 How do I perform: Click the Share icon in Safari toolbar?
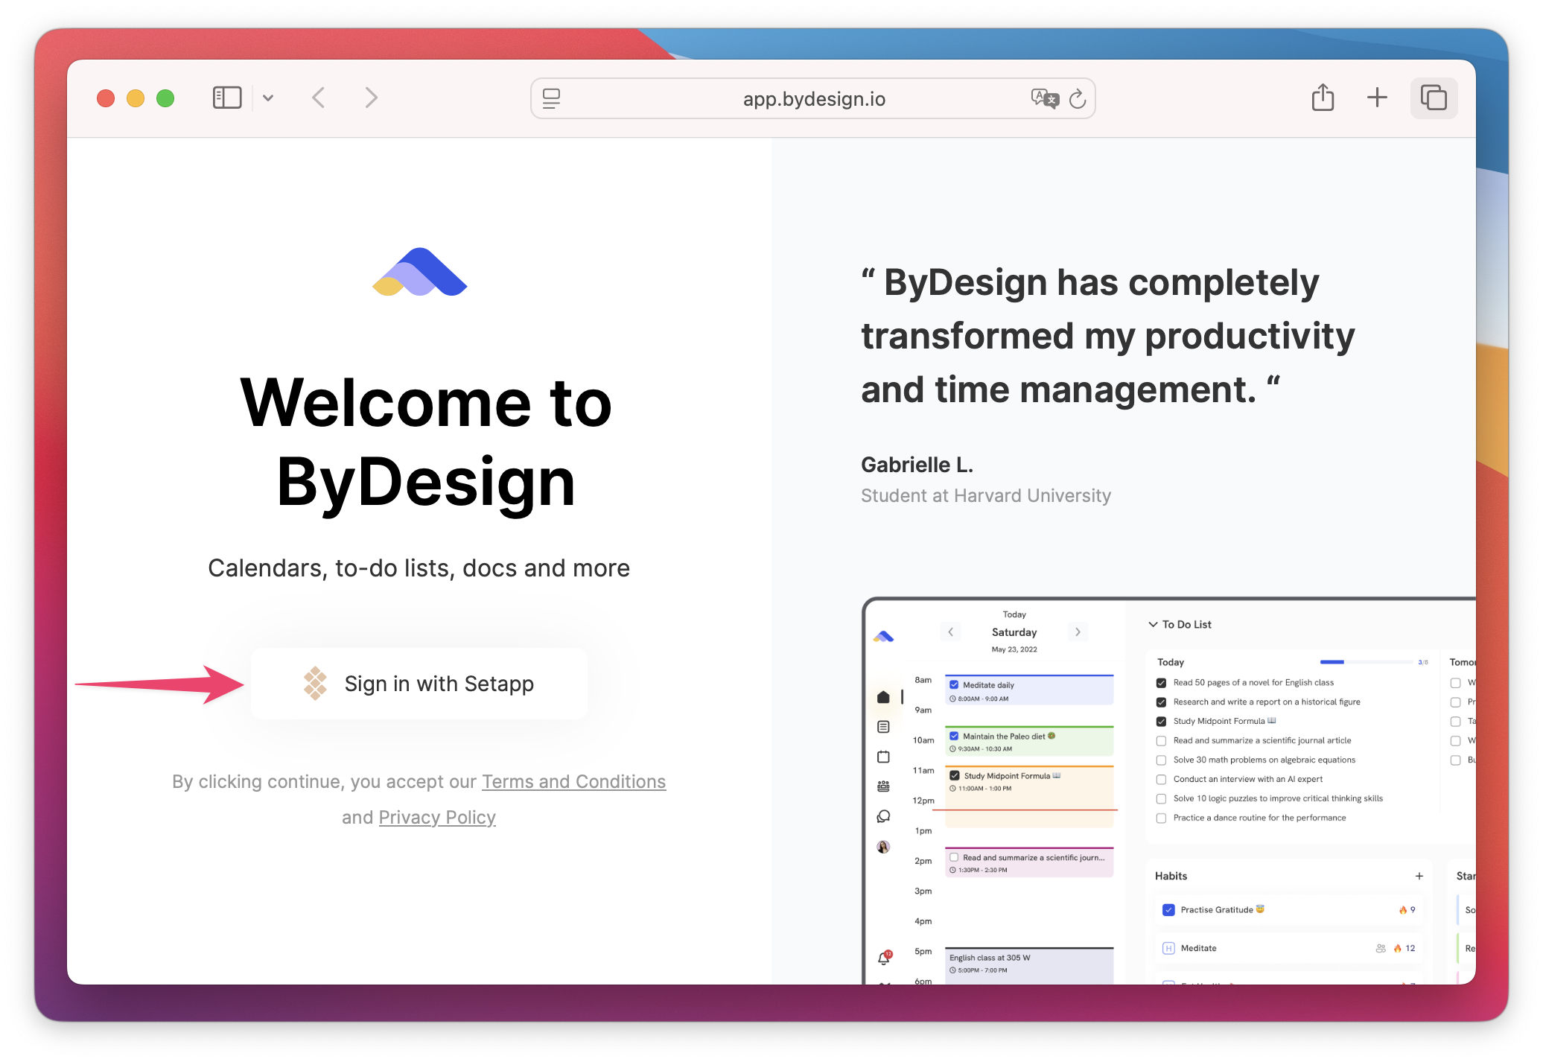[x=1323, y=98]
